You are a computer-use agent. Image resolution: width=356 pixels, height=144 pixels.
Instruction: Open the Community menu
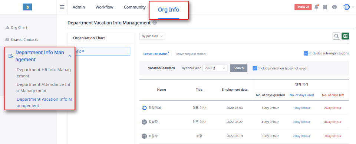point(135,7)
